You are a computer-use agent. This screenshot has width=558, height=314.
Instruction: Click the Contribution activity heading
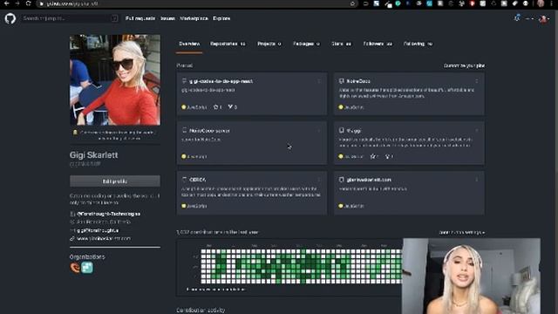tap(201, 311)
